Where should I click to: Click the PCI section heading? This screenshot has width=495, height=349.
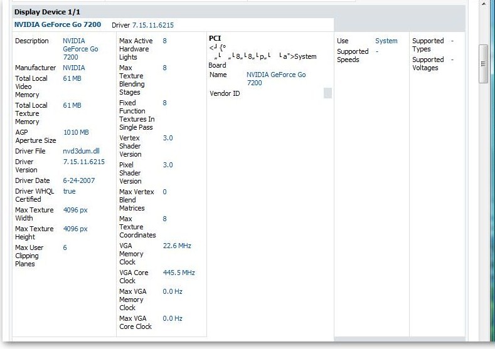[x=215, y=38]
